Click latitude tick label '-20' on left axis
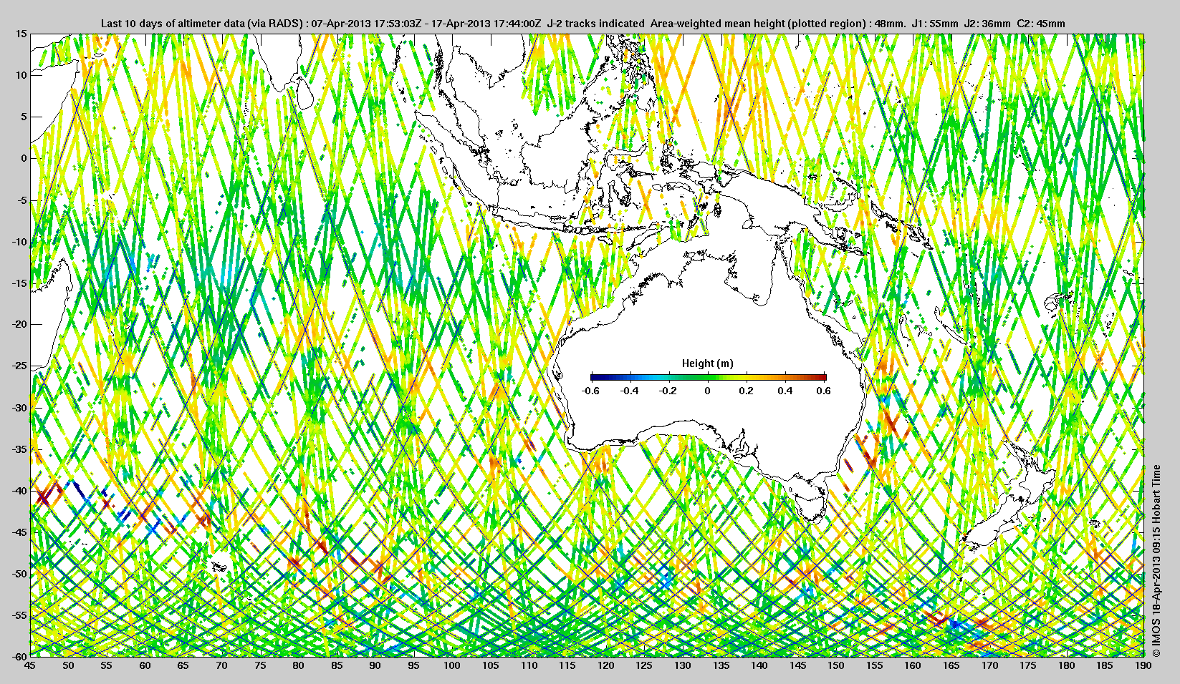Image resolution: width=1180 pixels, height=684 pixels. pyautogui.click(x=19, y=324)
